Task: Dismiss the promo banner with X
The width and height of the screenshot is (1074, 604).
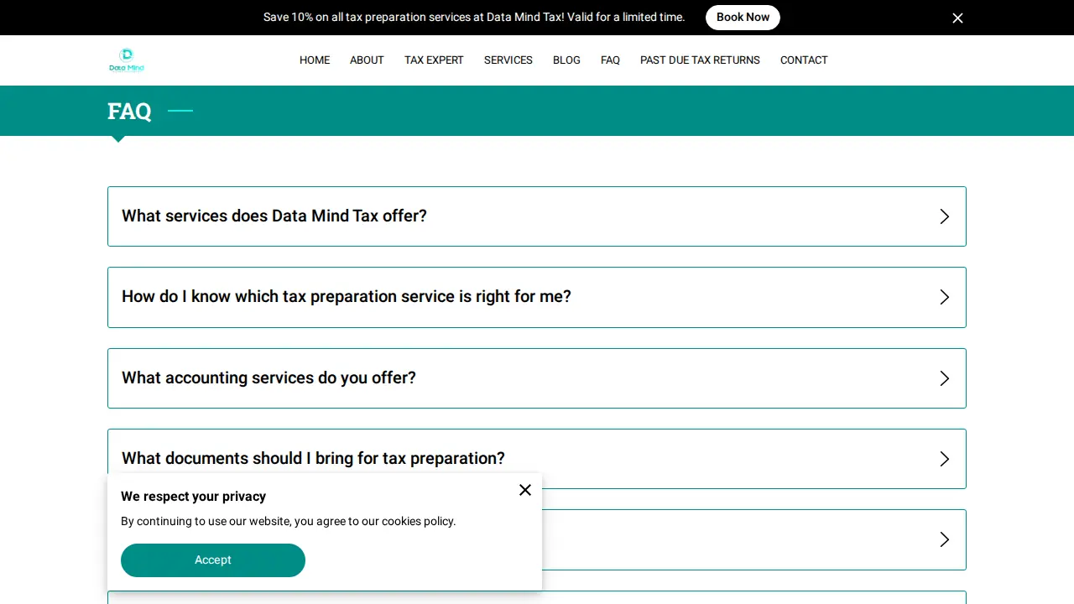Action: [x=957, y=18]
